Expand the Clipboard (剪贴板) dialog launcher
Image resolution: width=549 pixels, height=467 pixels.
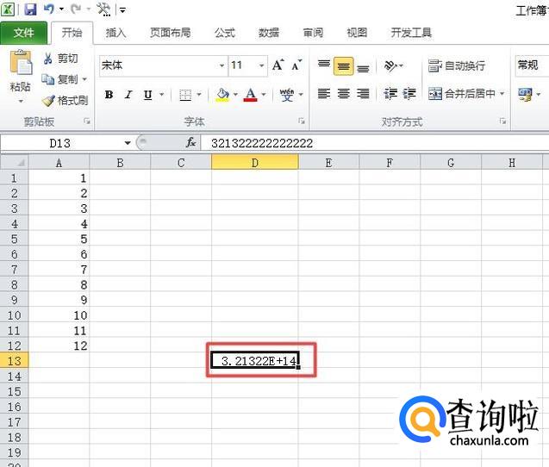pos(87,121)
